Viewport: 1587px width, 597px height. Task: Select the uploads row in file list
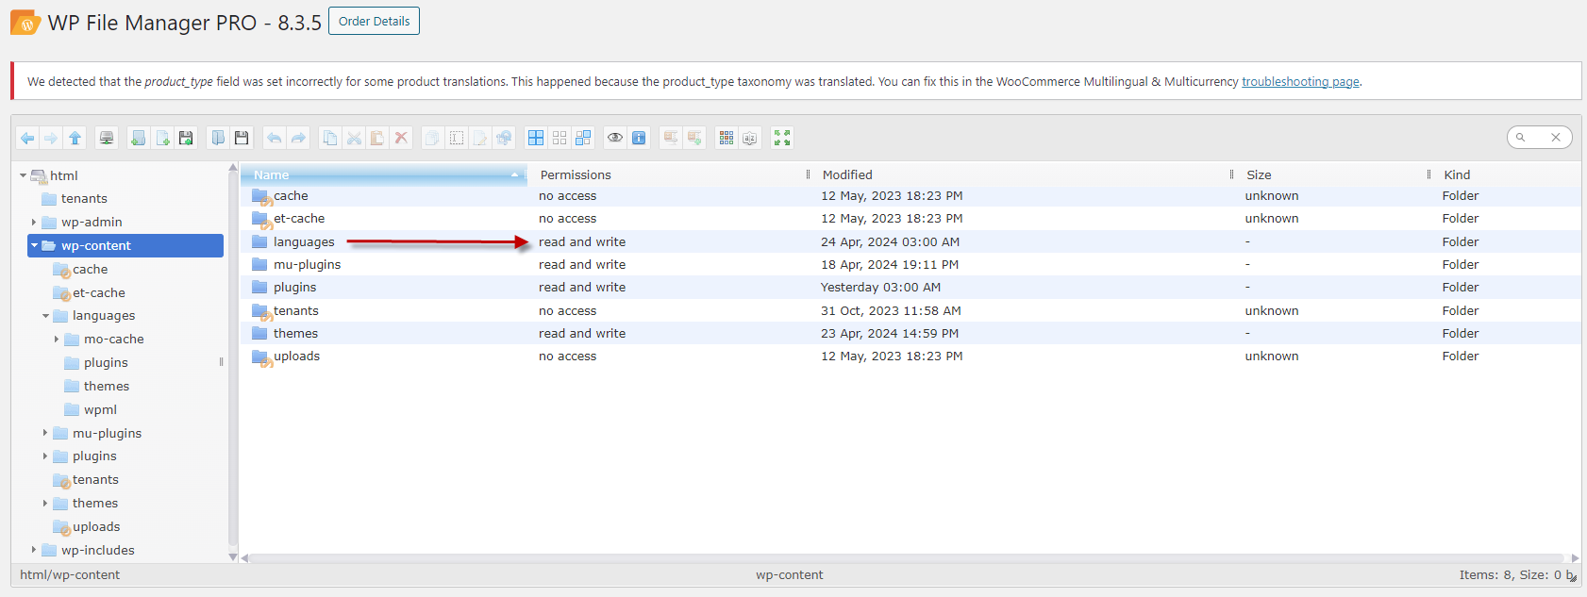coord(910,357)
